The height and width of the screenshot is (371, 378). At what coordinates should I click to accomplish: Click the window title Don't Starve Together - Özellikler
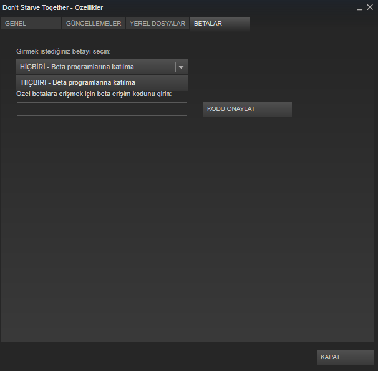point(53,7)
